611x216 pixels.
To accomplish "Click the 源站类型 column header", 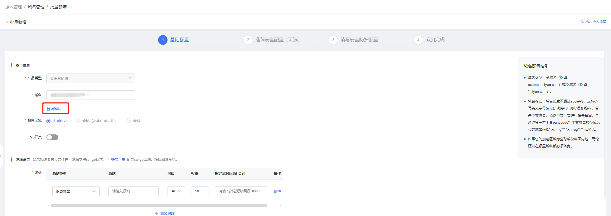I will click(59, 174).
